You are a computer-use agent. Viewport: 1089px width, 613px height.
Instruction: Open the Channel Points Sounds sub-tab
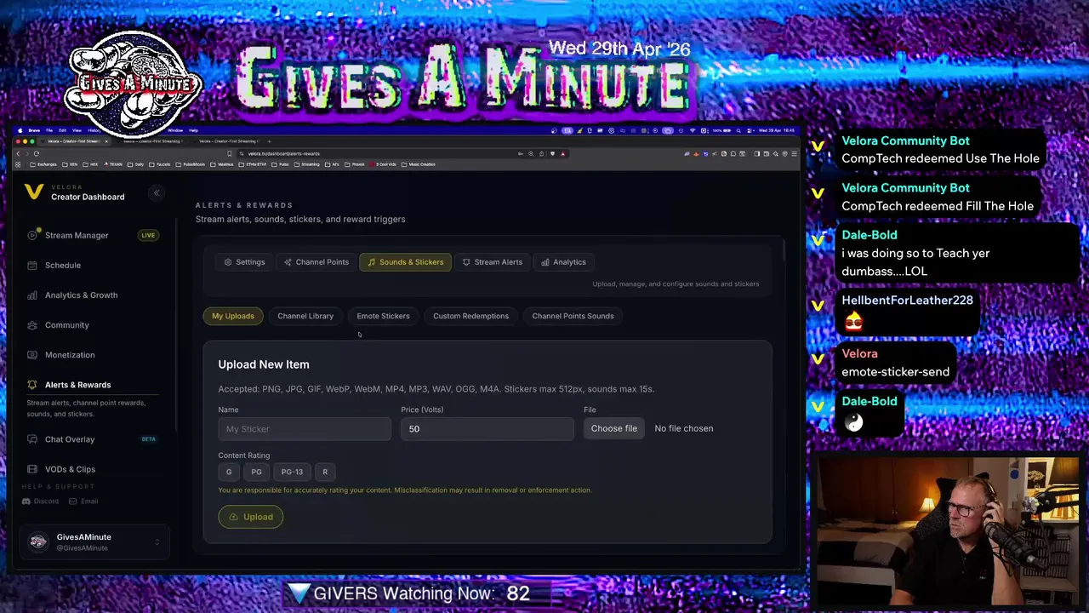tap(573, 316)
